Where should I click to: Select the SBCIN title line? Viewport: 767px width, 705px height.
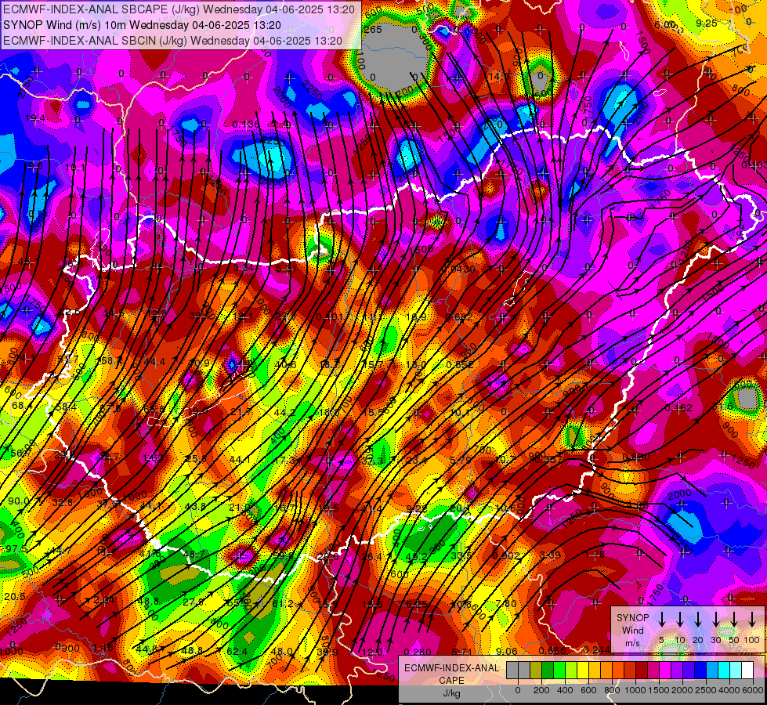tap(172, 41)
